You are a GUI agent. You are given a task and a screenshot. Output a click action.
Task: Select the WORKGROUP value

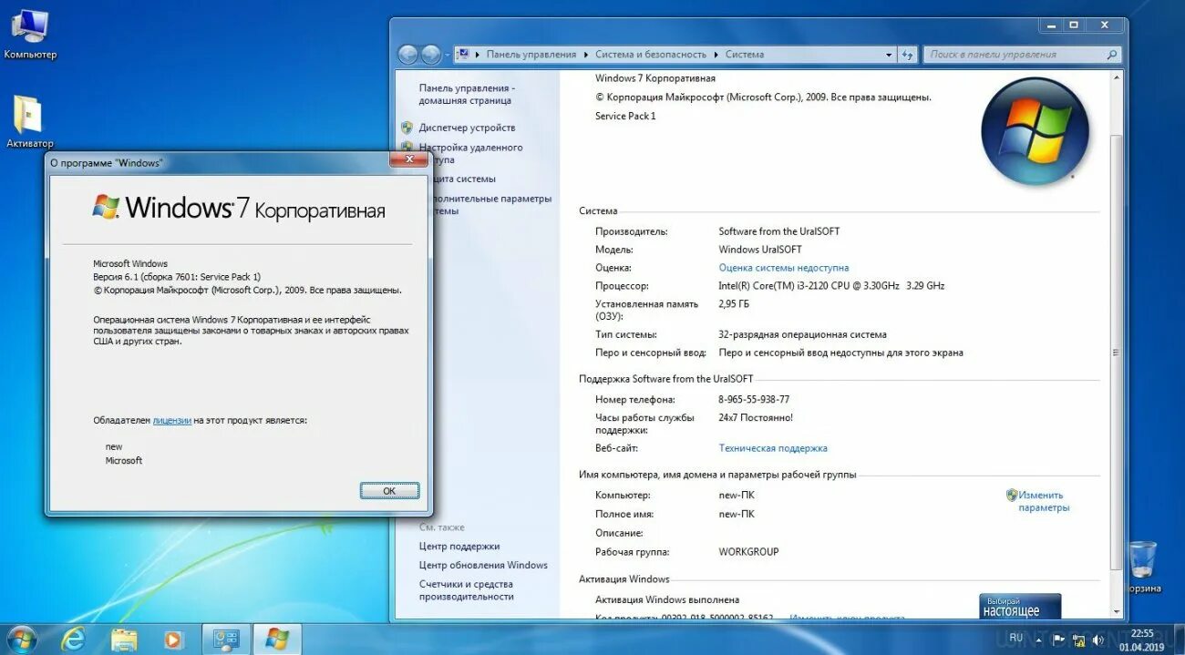pyautogui.click(x=748, y=551)
